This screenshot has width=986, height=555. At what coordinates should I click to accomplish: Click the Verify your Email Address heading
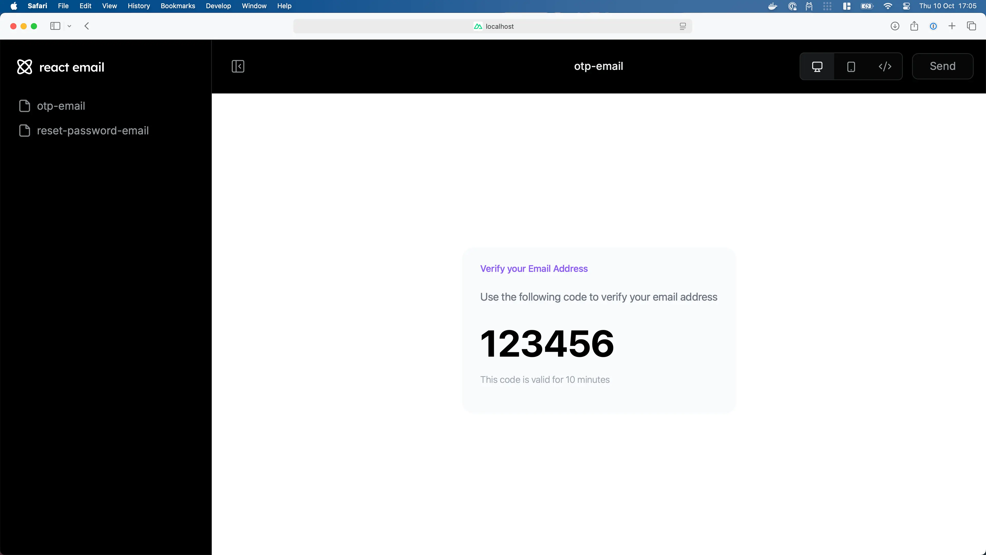tap(534, 269)
